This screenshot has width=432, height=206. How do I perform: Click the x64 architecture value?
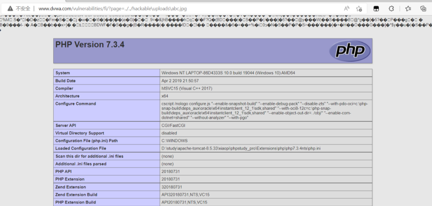tap(165, 96)
